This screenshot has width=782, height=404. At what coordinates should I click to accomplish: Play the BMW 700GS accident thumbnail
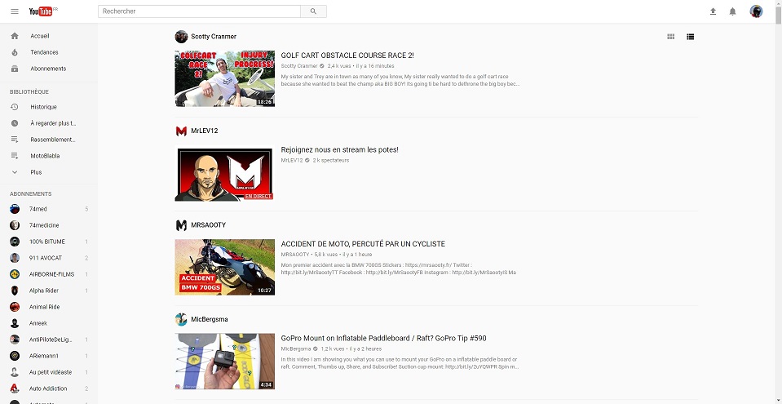point(224,267)
